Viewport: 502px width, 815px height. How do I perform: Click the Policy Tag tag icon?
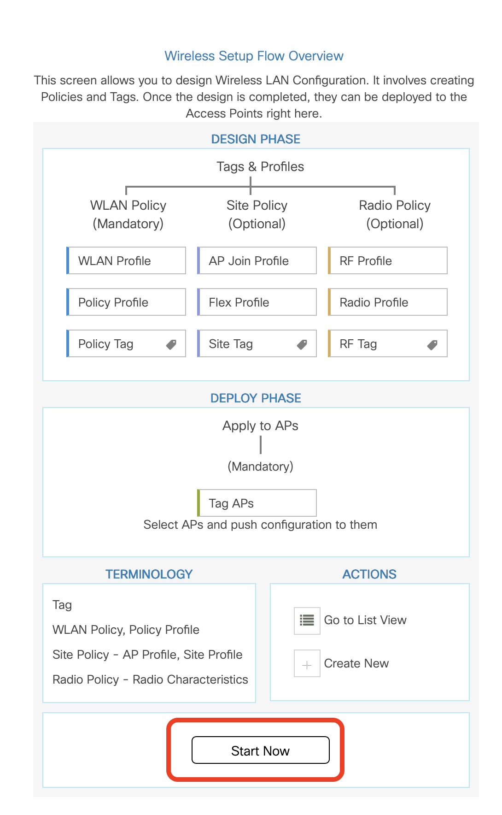tap(171, 344)
